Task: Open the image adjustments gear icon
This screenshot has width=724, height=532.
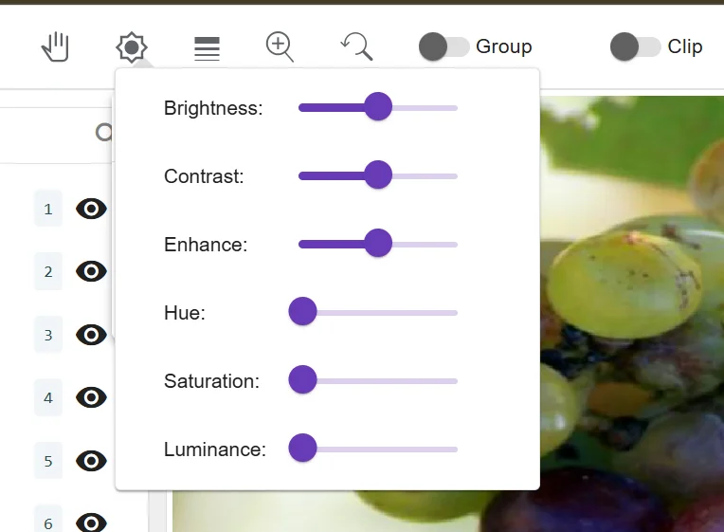Action: [x=132, y=47]
